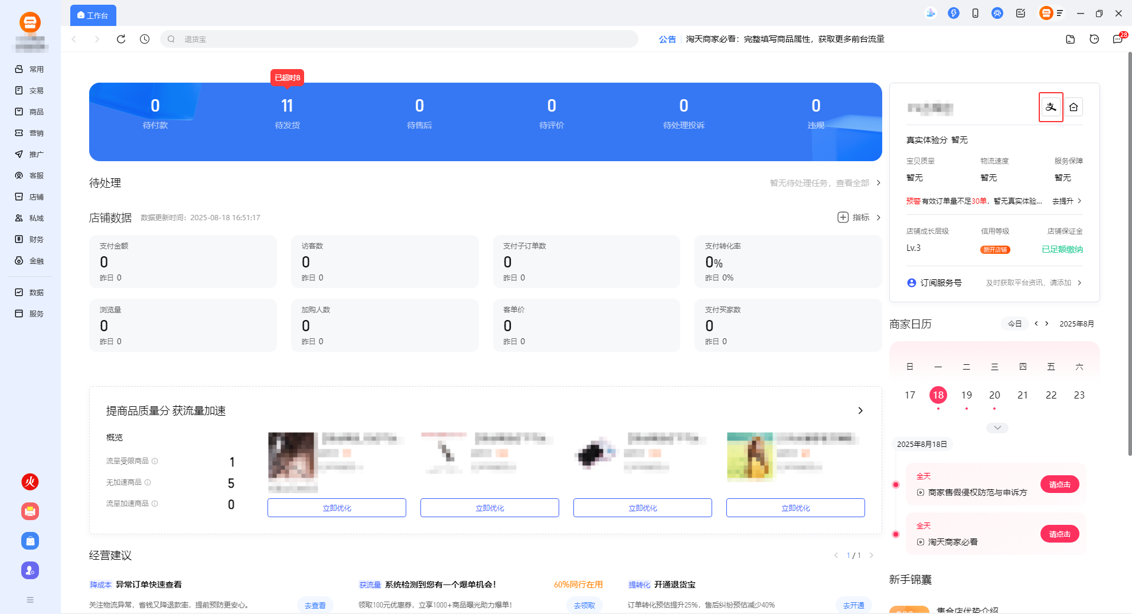Screen dimensions: 1132x614
Task: Click the refresh-timer icon beside the folder icon
Action: point(1094,39)
